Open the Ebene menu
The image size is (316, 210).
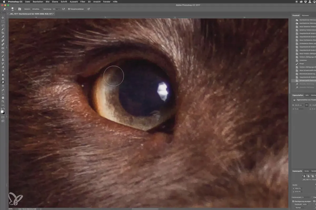[x=55, y=2]
